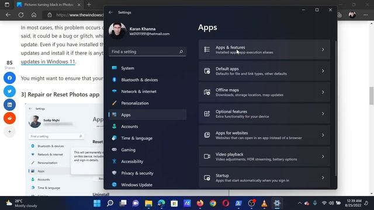This screenshot has width=374, height=210.
Task: Show hidden system tray icons
Action: [x=299, y=203]
